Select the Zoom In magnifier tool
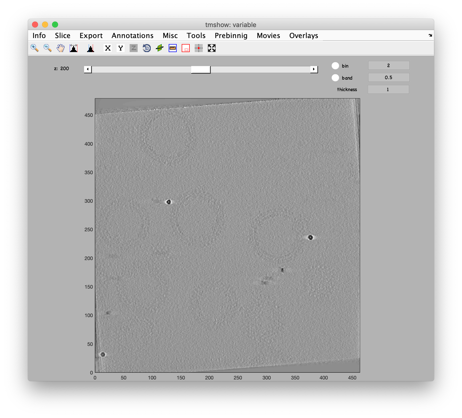The image size is (462, 418). click(x=34, y=48)
